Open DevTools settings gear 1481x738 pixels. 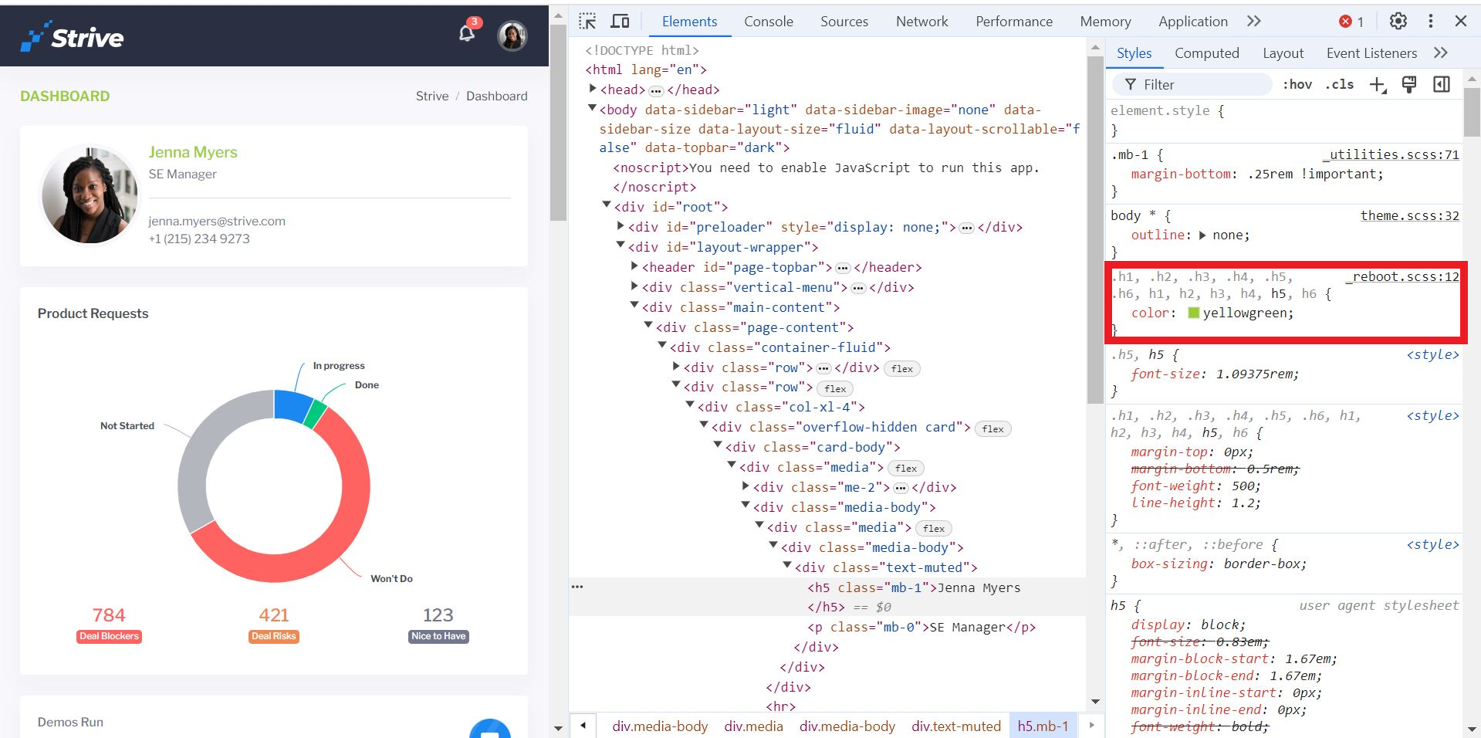pos(1398,22)
